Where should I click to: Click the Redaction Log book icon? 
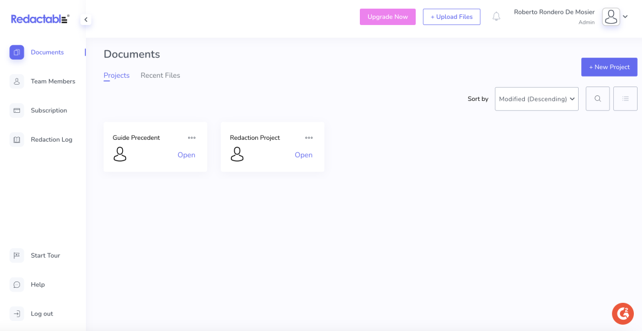17,140
